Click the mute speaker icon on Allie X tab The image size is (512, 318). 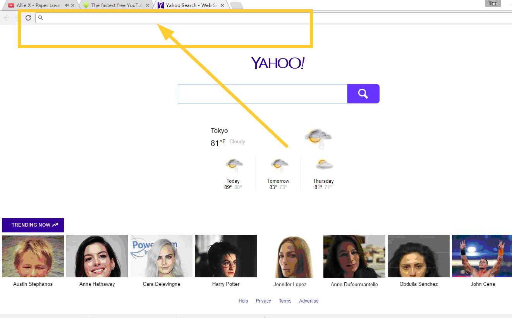[x=67, y=5]
